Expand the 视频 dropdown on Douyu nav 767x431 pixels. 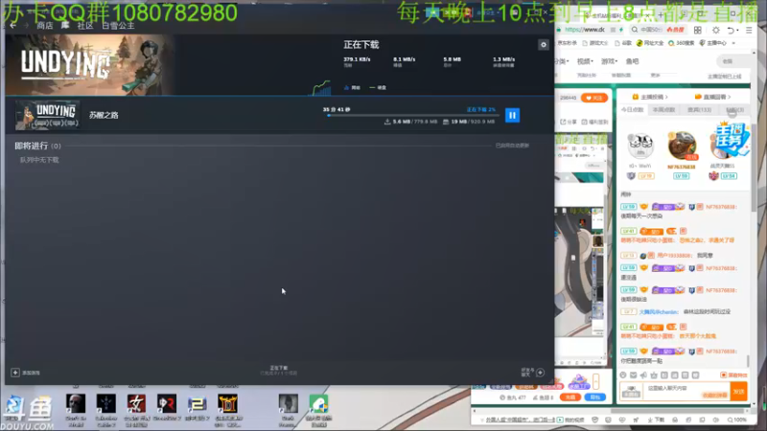tap(585, 61)
